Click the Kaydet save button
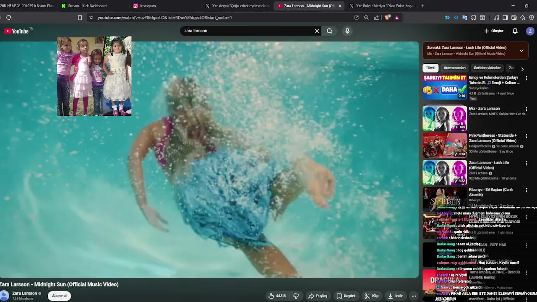The width and height of the screenshot is (537, 302). 346,296
